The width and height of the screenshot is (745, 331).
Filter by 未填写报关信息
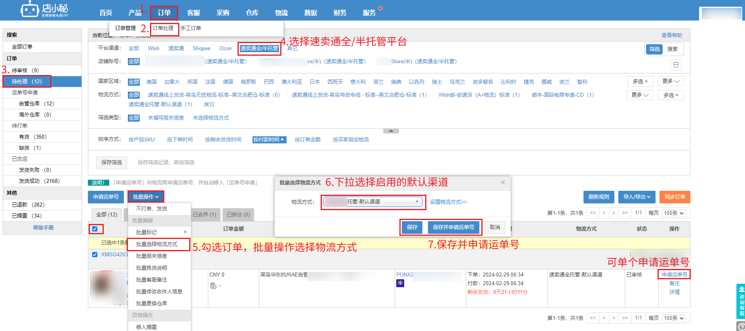166,118
